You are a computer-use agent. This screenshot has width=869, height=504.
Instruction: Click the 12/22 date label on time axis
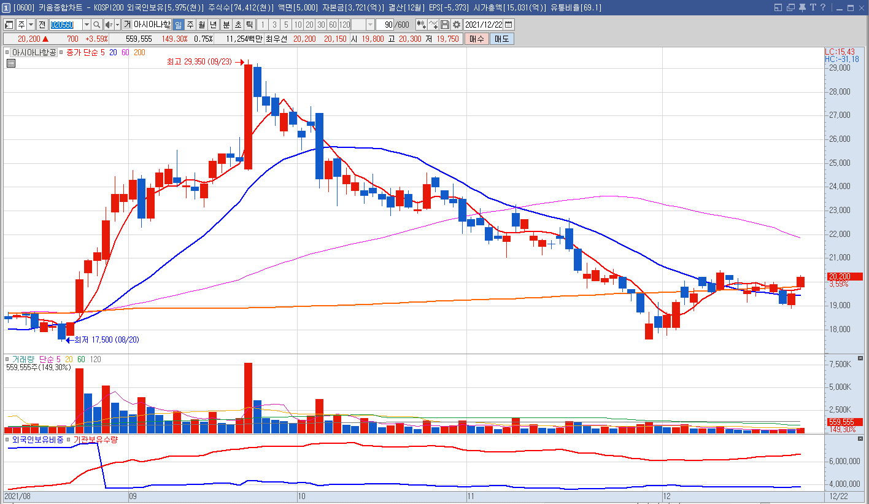[838, 495]
